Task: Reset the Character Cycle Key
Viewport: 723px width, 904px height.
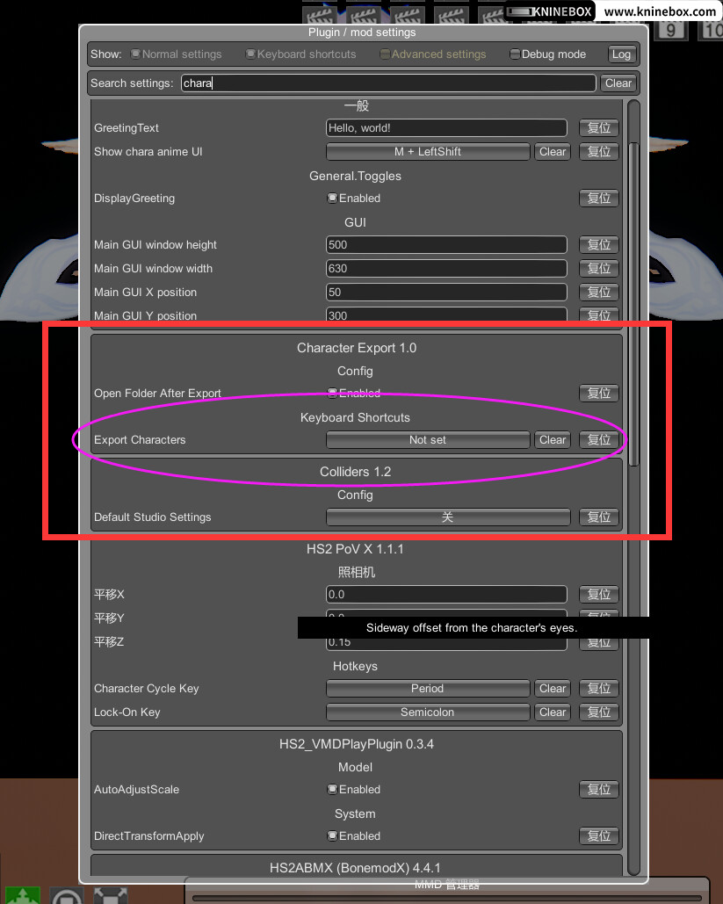Action: click(x=599, y=689)
